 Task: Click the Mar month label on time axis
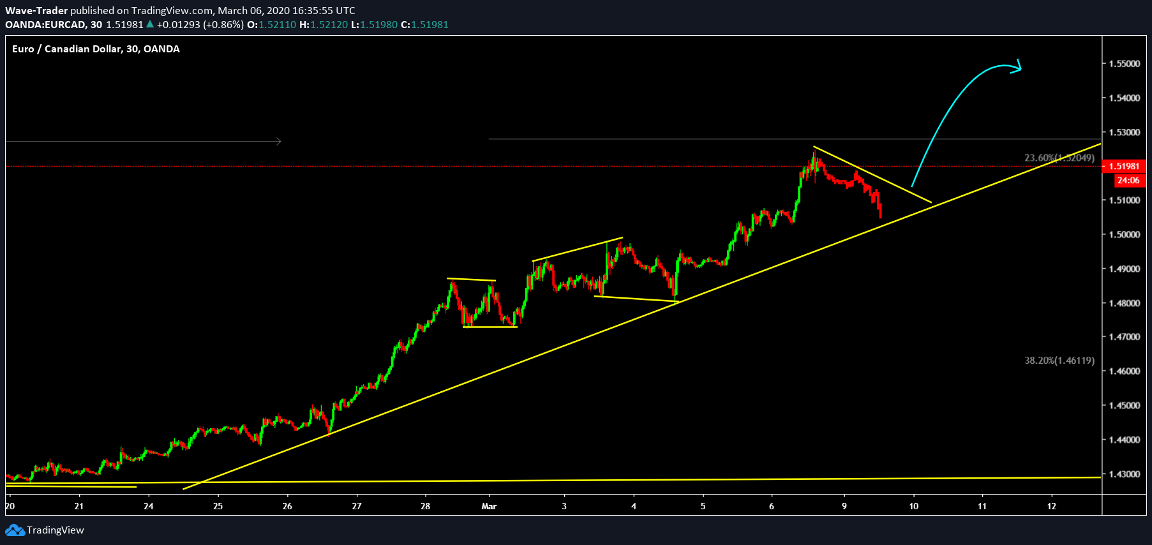[489, 506]
